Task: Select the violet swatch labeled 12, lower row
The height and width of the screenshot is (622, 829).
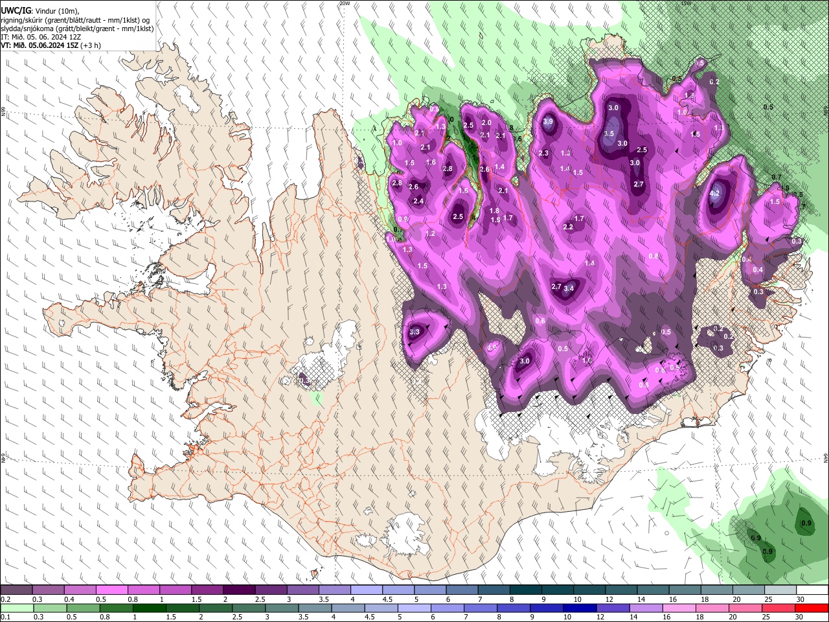Action: click(x=613, y=608)
